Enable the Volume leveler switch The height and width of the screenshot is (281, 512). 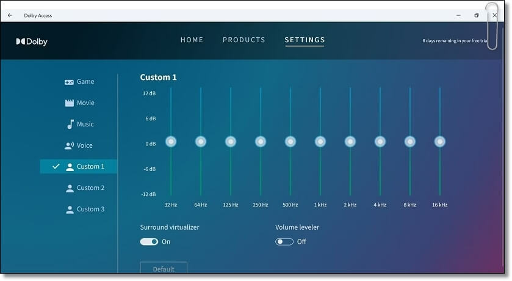[x=284, y=242]
